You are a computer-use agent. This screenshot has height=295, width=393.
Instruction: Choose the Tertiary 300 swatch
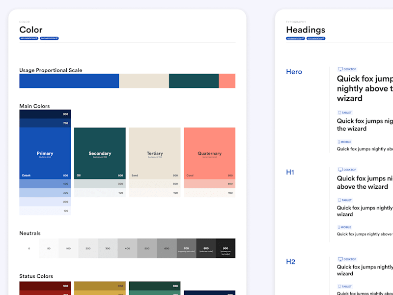click(x=155, y=183)
